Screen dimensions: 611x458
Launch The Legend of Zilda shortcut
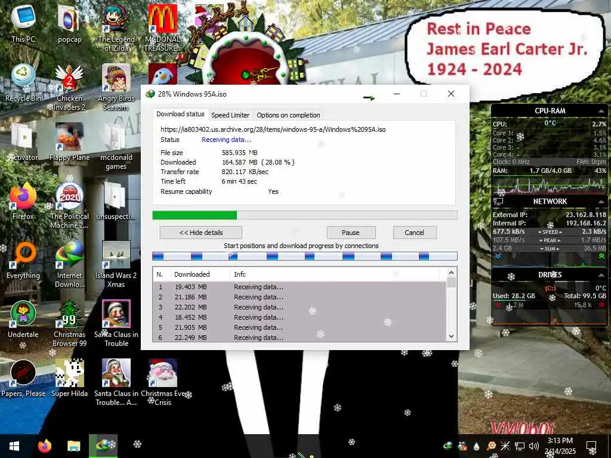coord(116,27)
